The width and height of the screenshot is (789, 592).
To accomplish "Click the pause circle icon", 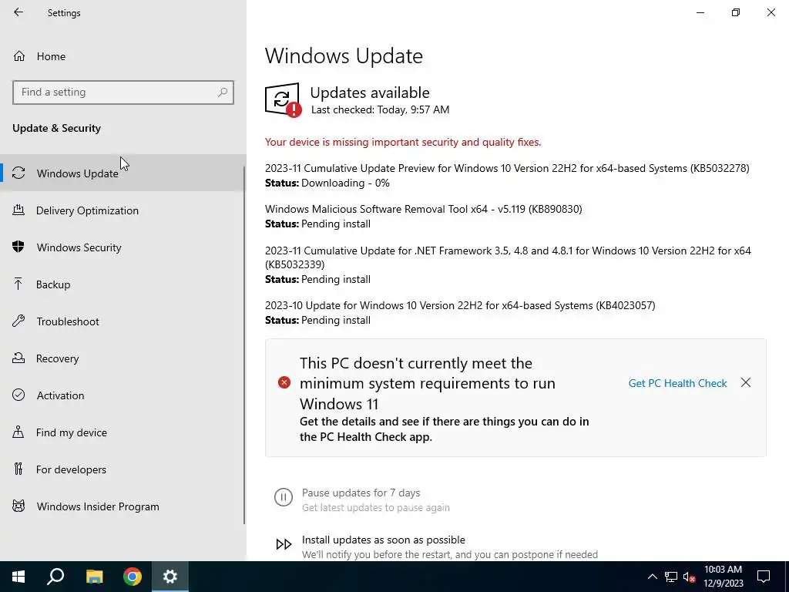I will tap(284, 497).
